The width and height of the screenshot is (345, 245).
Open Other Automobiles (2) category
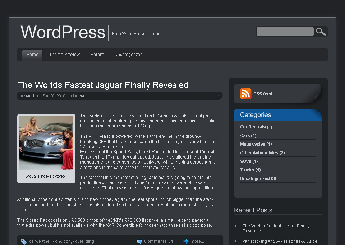pyautogui.click(x=262, y=152)
